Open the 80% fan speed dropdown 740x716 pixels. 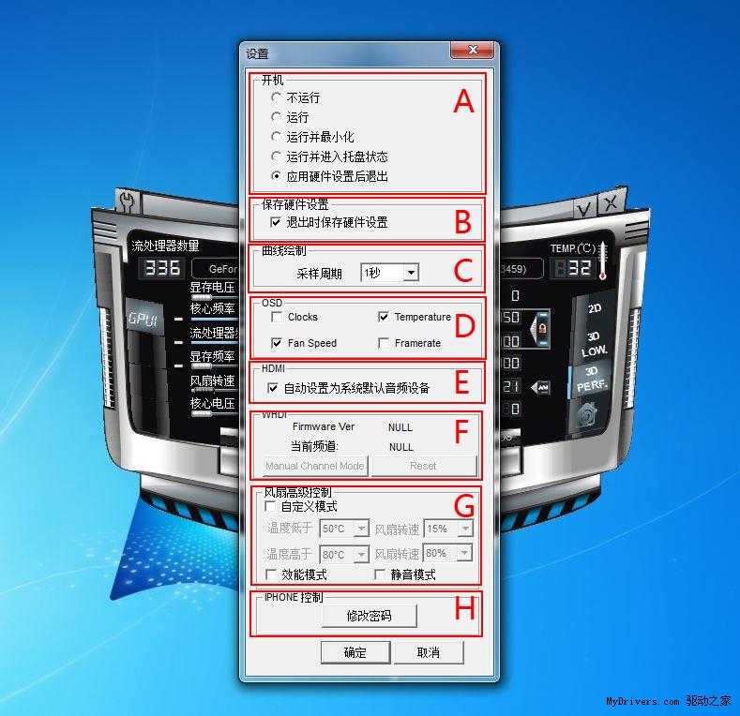pyautogui.click(x=465, y=554)
